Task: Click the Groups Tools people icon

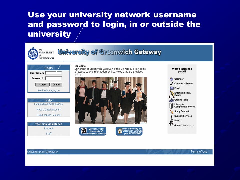Action: pyautogui.click(x=172, y=100)
